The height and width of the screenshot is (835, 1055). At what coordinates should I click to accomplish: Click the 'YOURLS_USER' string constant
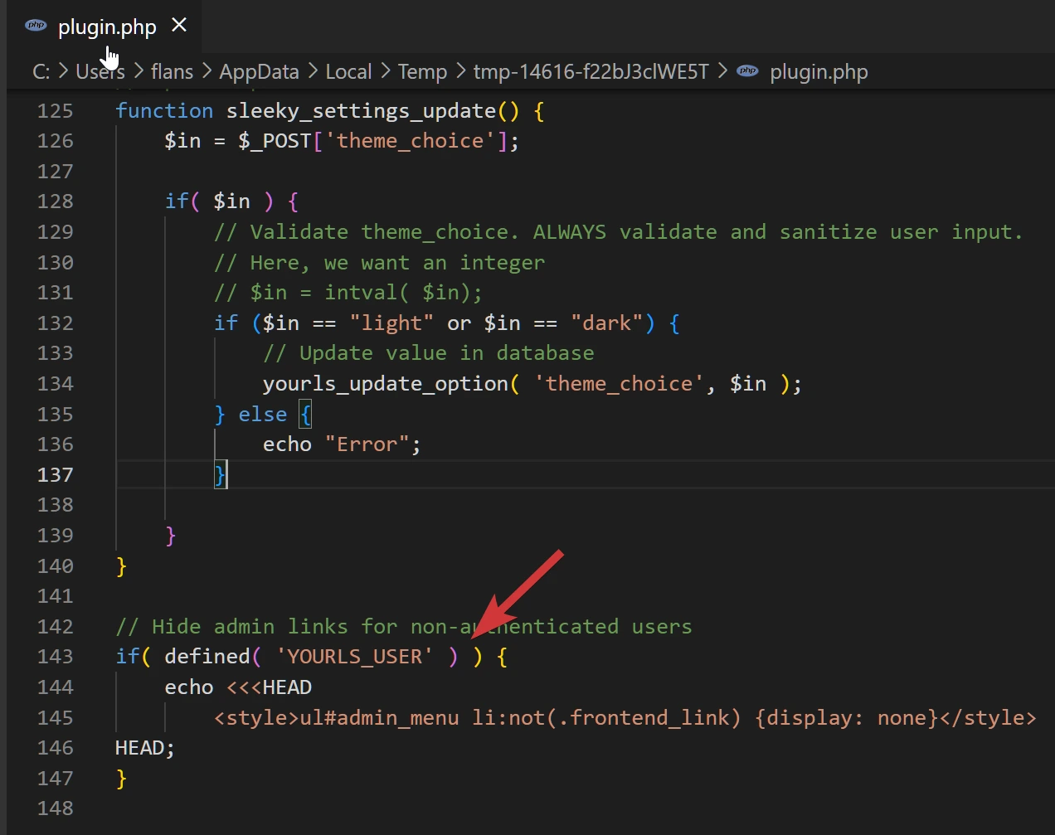pyautogui.click(x=354, y=657)
